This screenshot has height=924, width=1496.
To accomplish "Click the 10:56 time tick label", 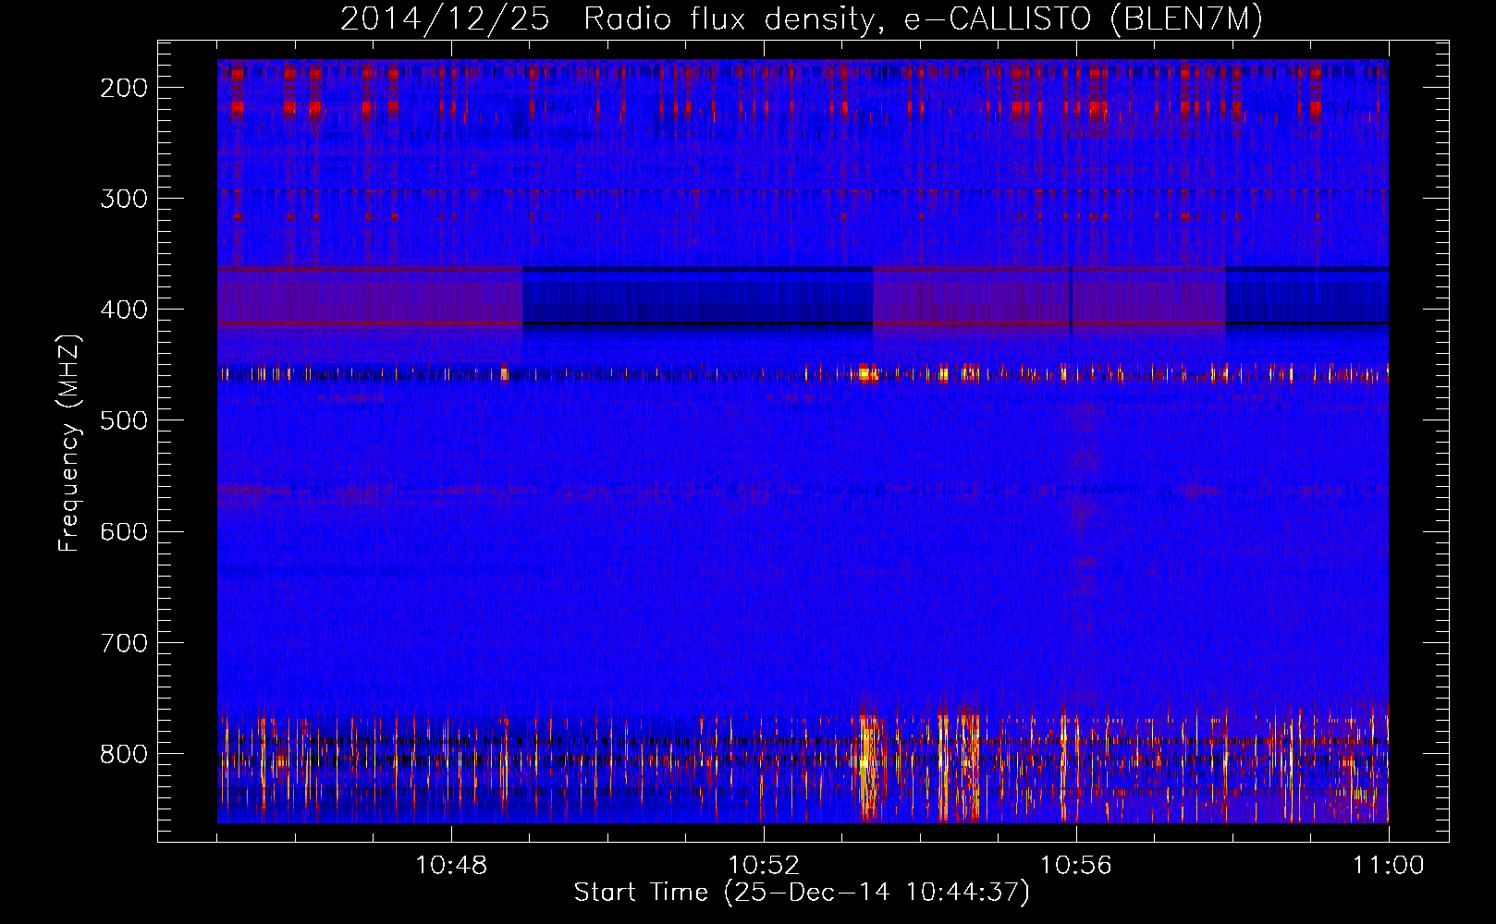I will 1076,865.
